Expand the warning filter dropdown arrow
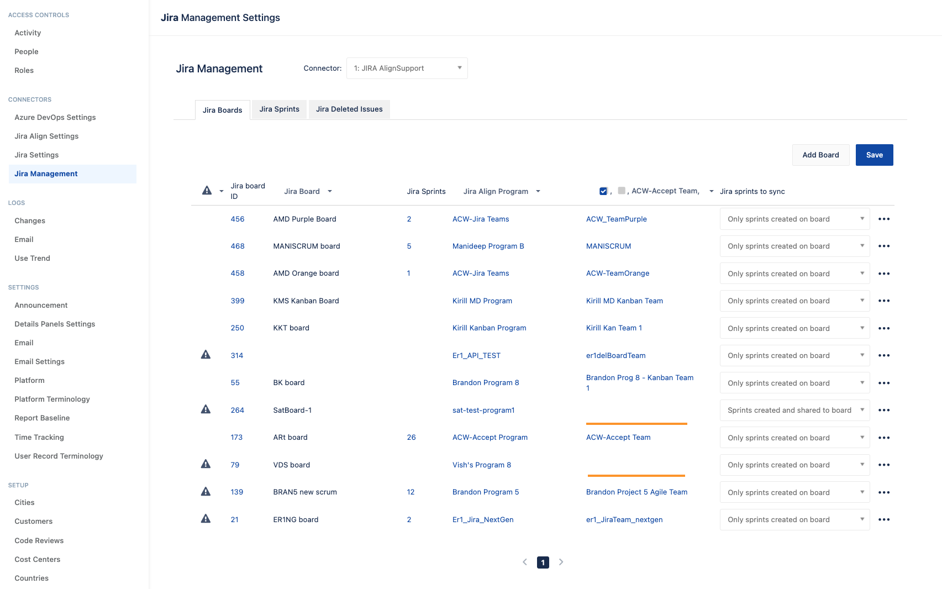The height and width of the screenshot is (589, 942). [222, 191]
